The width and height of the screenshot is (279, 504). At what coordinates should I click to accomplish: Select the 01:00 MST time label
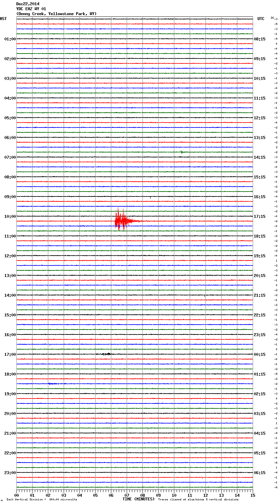[x=10, y=39]
